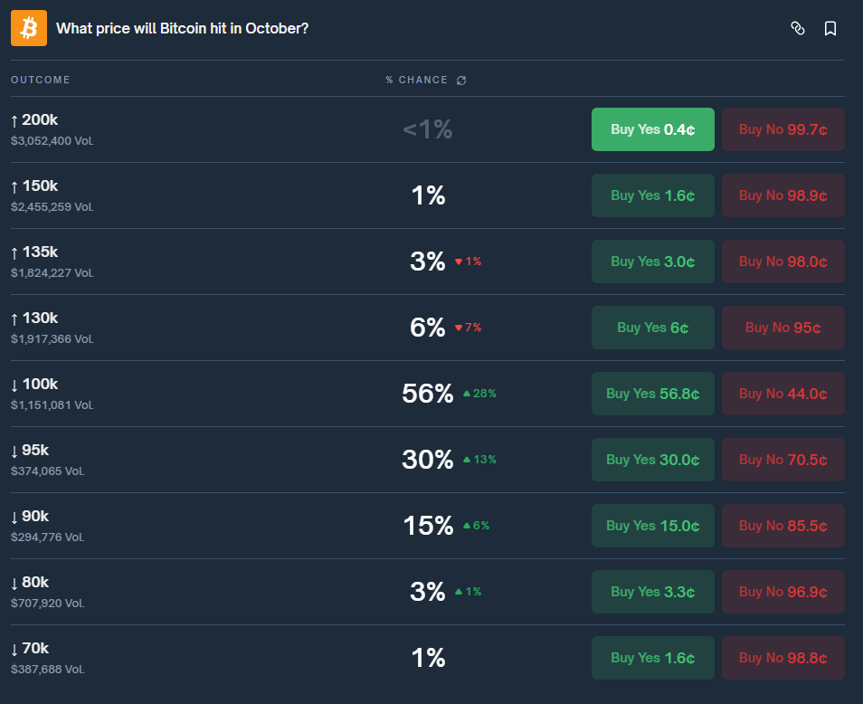The image size is (863, 704).
Task: Buy Yes at 6¢ for 130k
Action: [652, 328]
